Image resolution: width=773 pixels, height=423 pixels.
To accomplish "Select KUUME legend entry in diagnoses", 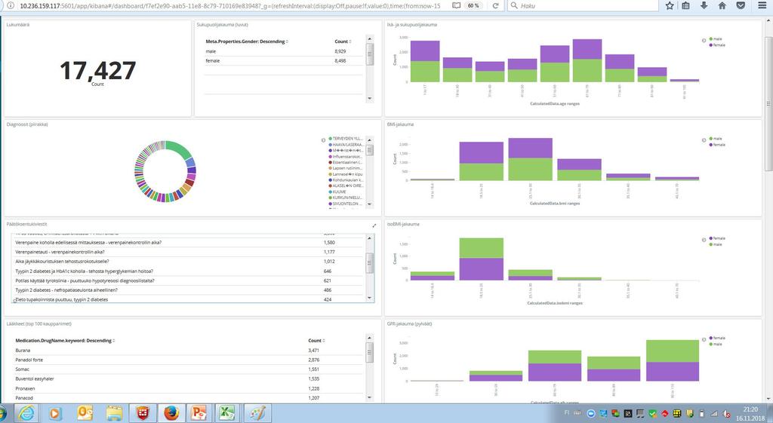I will point(337,192).
